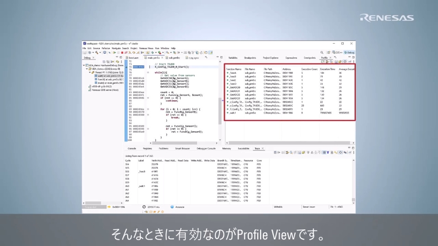
Task: Collapse the U2A_demo.x tree node
Action: click(87, 69)
